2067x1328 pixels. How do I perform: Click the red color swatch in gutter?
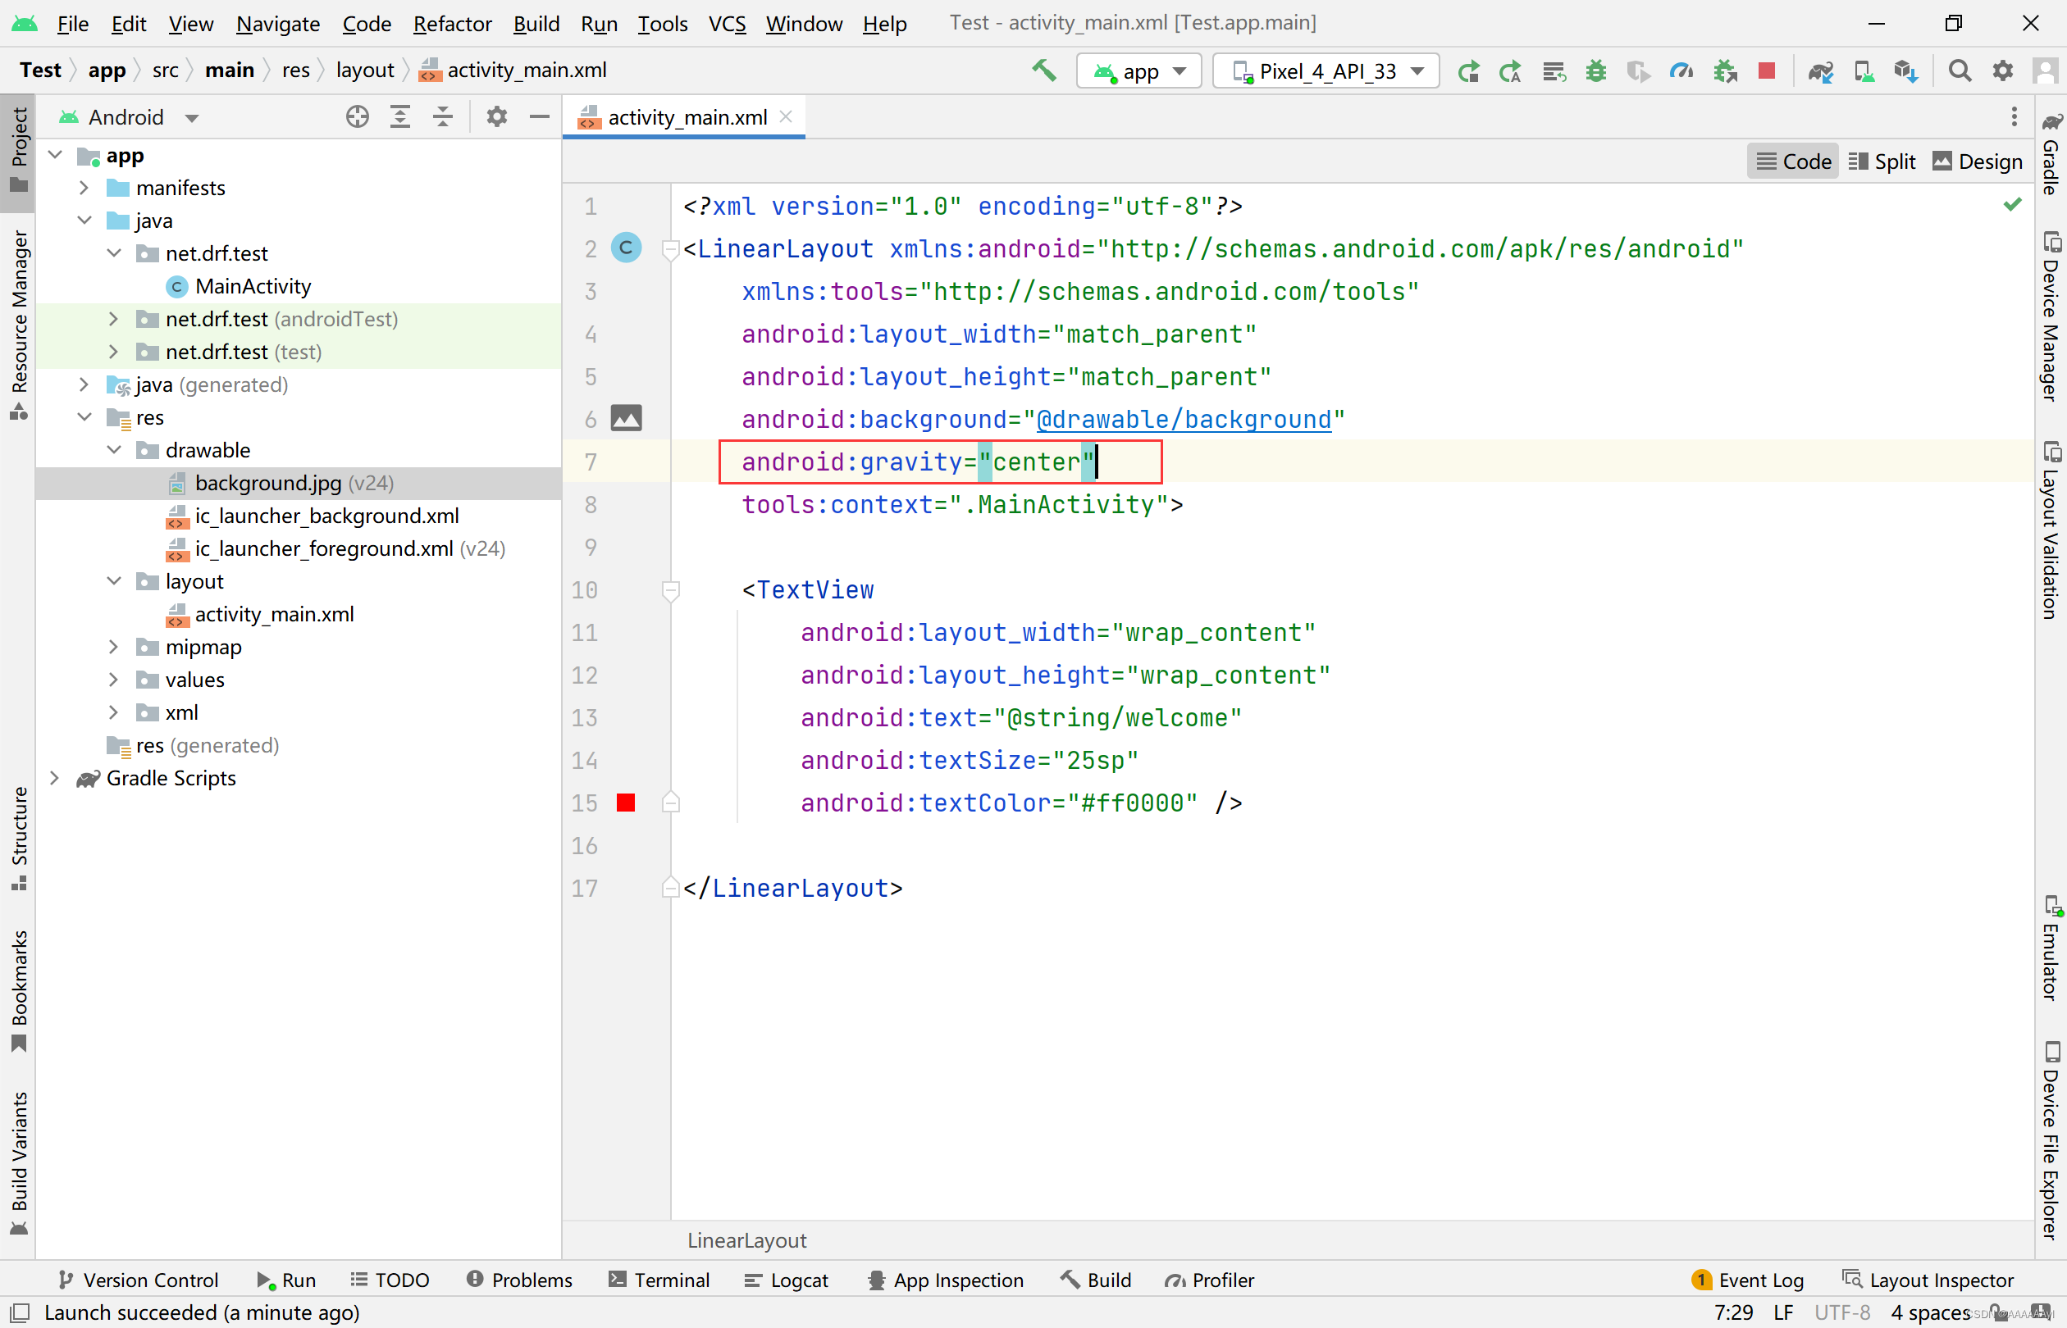point(626,803)
